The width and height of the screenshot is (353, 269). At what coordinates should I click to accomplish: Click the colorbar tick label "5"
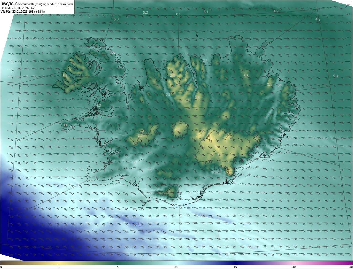(118, 267)
